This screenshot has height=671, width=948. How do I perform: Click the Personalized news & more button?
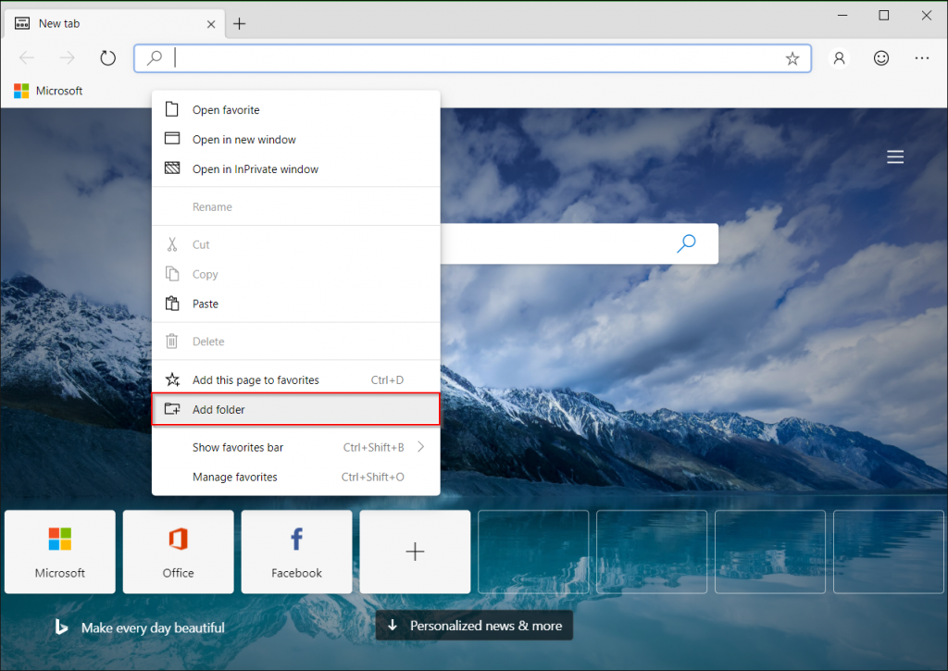tap(474, 625)
